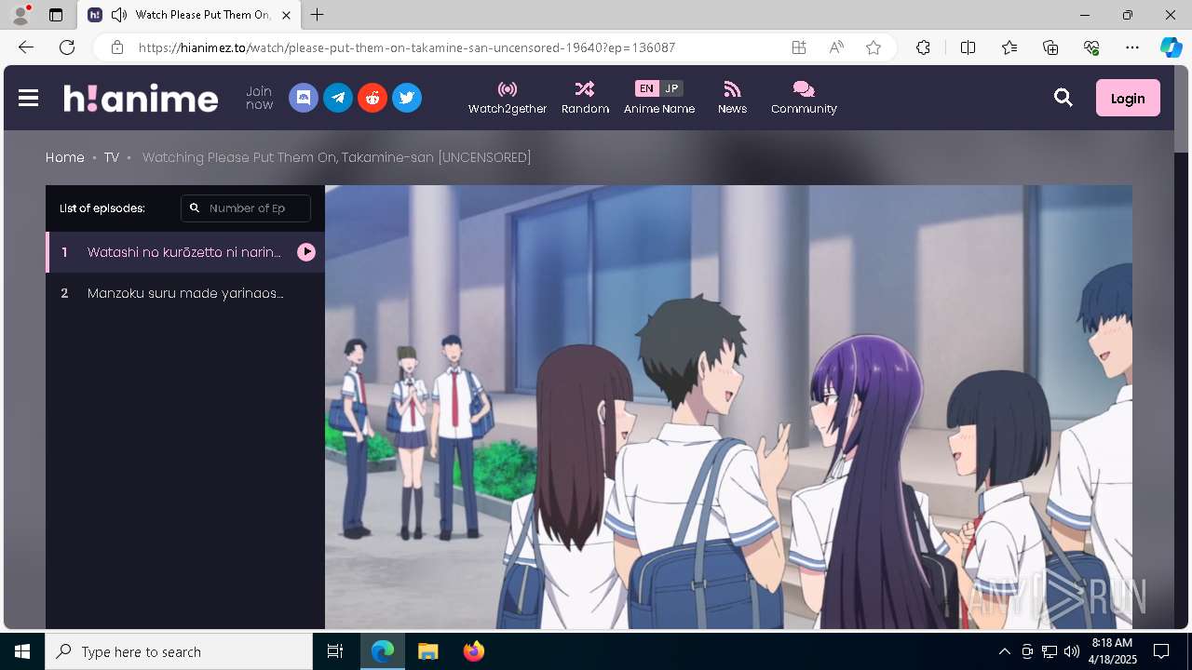Viewport: 1192px width, 670px height.
Task: Open Browser essentials heart icon
Action: coord(1091,47)
